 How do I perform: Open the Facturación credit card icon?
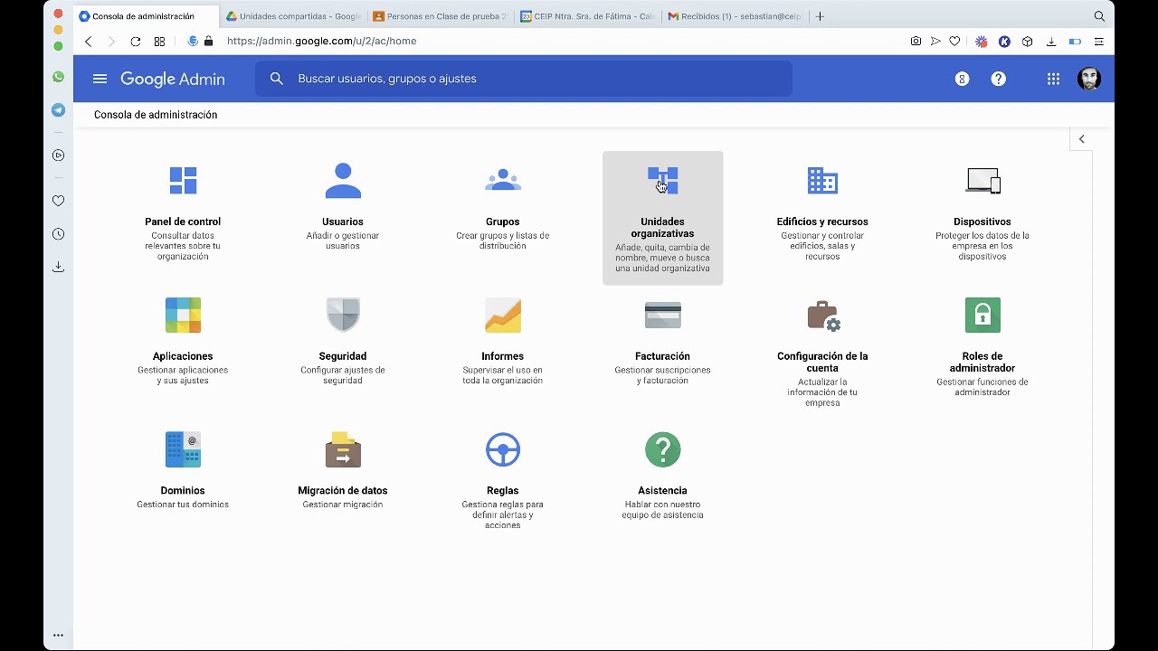coord(662,315)
